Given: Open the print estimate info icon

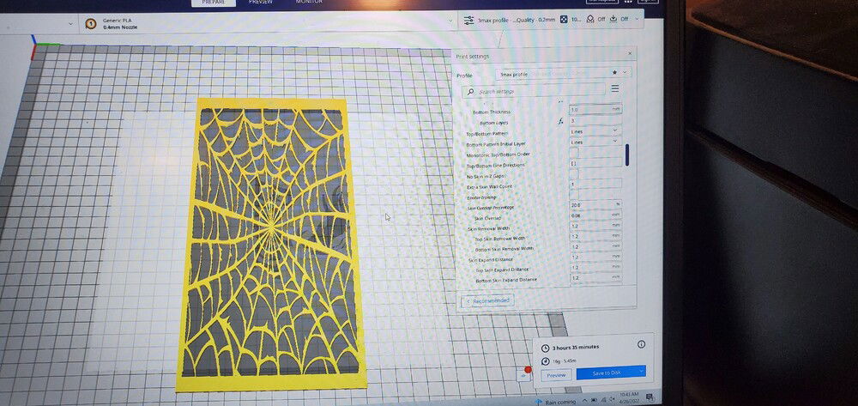Looking at the screenshot, I should point(641,344).
